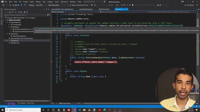
Task: Close the Function.cs tab
Action: click(127, 9)
